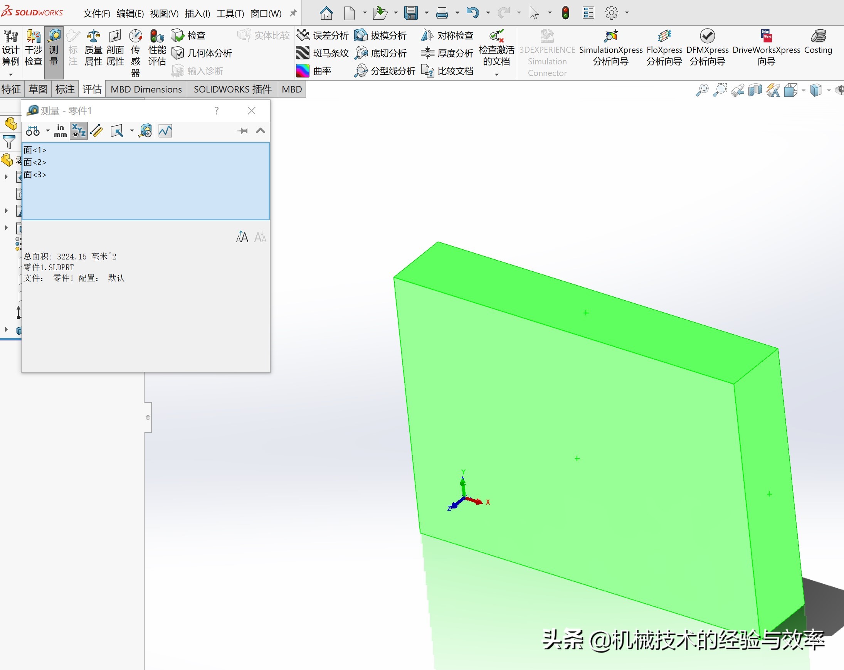The height and width of the screenshot is (670, 844).
Task: Expand the 设计算例 dropdown arrow
Action: pos(10,74)
